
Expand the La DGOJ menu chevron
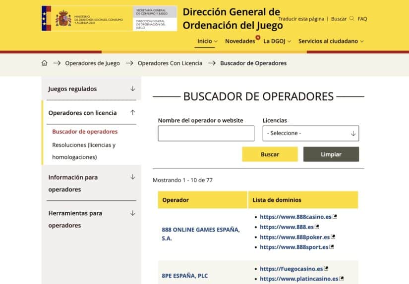(289, 42)
